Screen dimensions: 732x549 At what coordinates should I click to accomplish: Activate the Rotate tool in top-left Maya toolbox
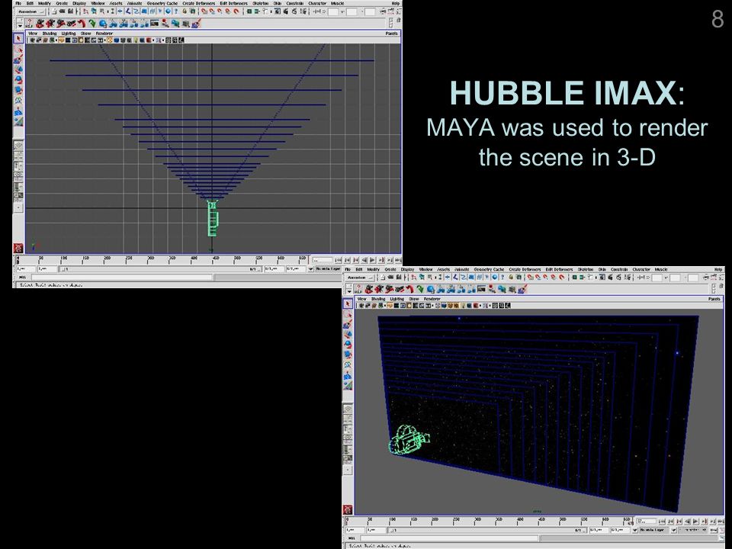(x=18, y=80)
